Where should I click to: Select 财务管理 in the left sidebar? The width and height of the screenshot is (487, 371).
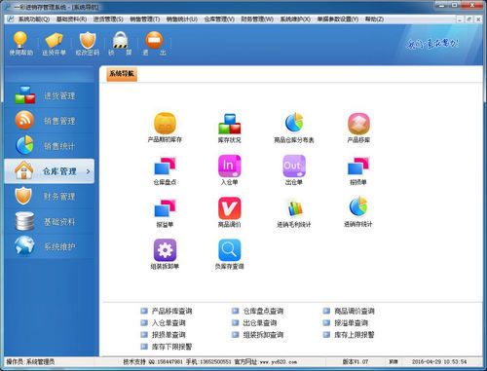[x=50, y=196]
